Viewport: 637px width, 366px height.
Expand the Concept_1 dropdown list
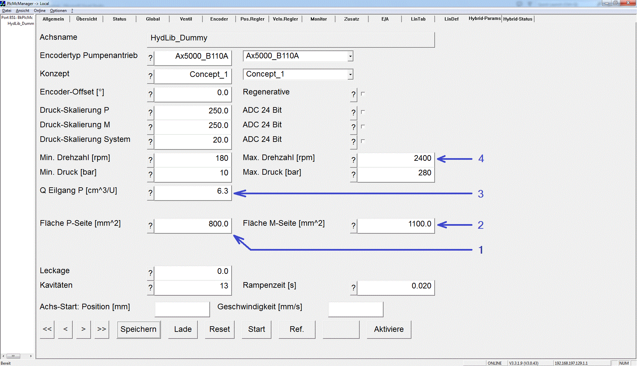coord(350,74)
